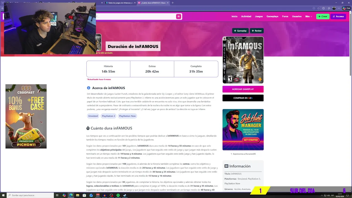Select the Emulated platform tag

click(x=93, y=116)
